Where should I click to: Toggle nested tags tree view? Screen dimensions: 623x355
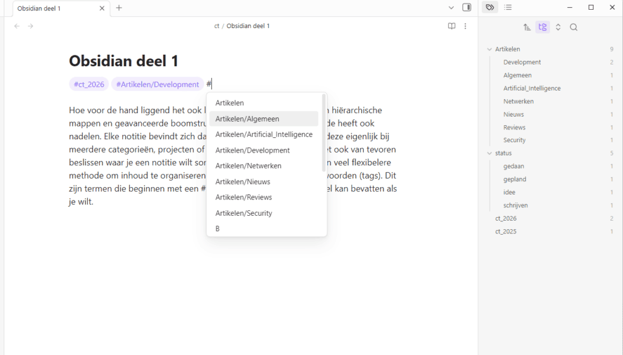542,27
